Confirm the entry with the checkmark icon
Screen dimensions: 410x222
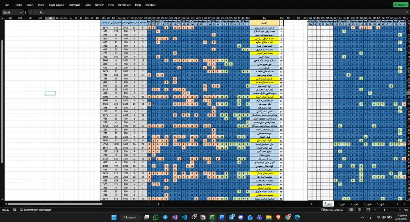[x=36, y=12]
